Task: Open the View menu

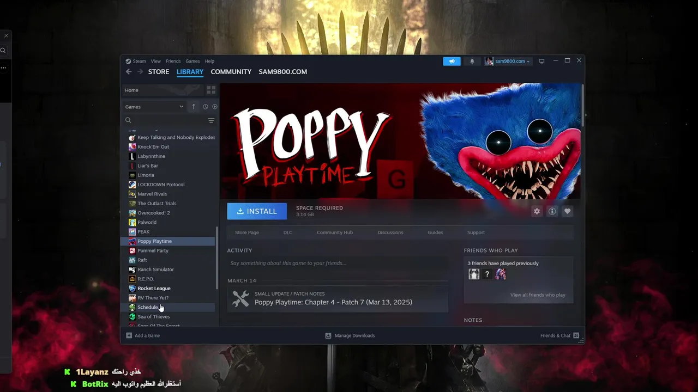Action: point(156,62)
